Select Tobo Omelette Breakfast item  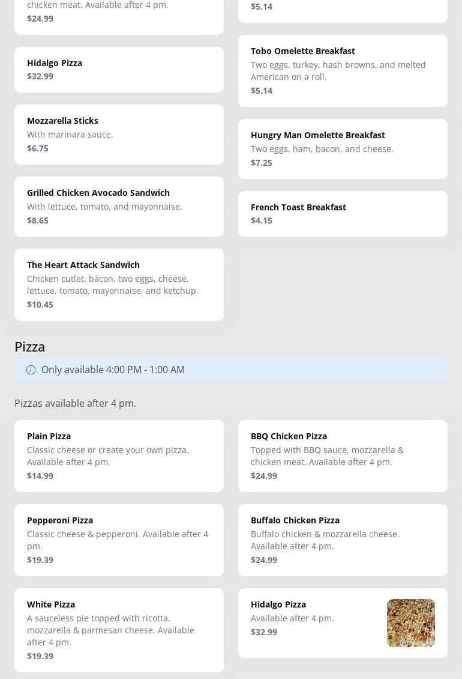point(342,70)
